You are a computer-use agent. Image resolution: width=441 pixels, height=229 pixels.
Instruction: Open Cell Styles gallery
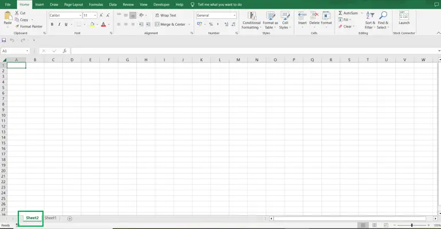[x=285, y=20]
